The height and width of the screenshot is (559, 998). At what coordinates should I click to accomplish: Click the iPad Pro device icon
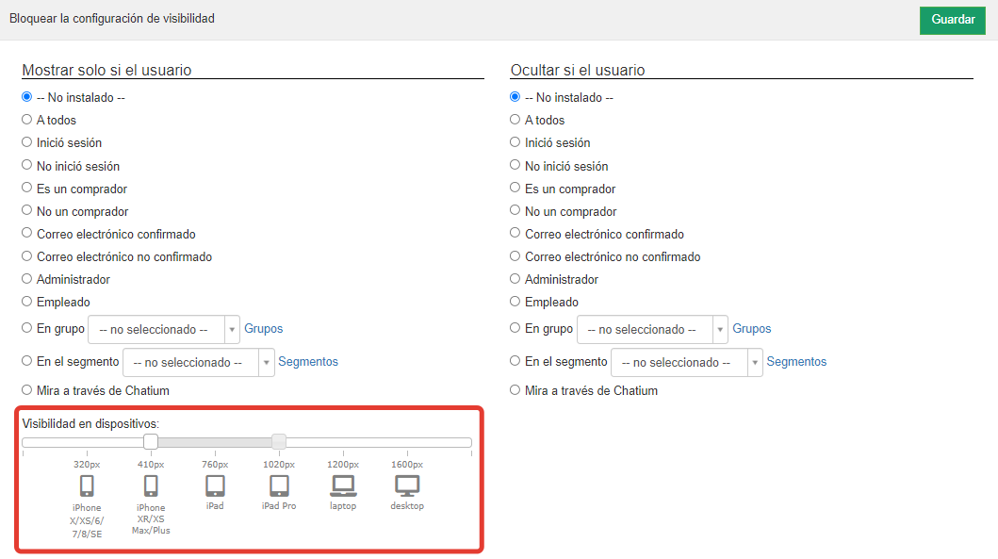pyautogui.click(x=279, y=485)
